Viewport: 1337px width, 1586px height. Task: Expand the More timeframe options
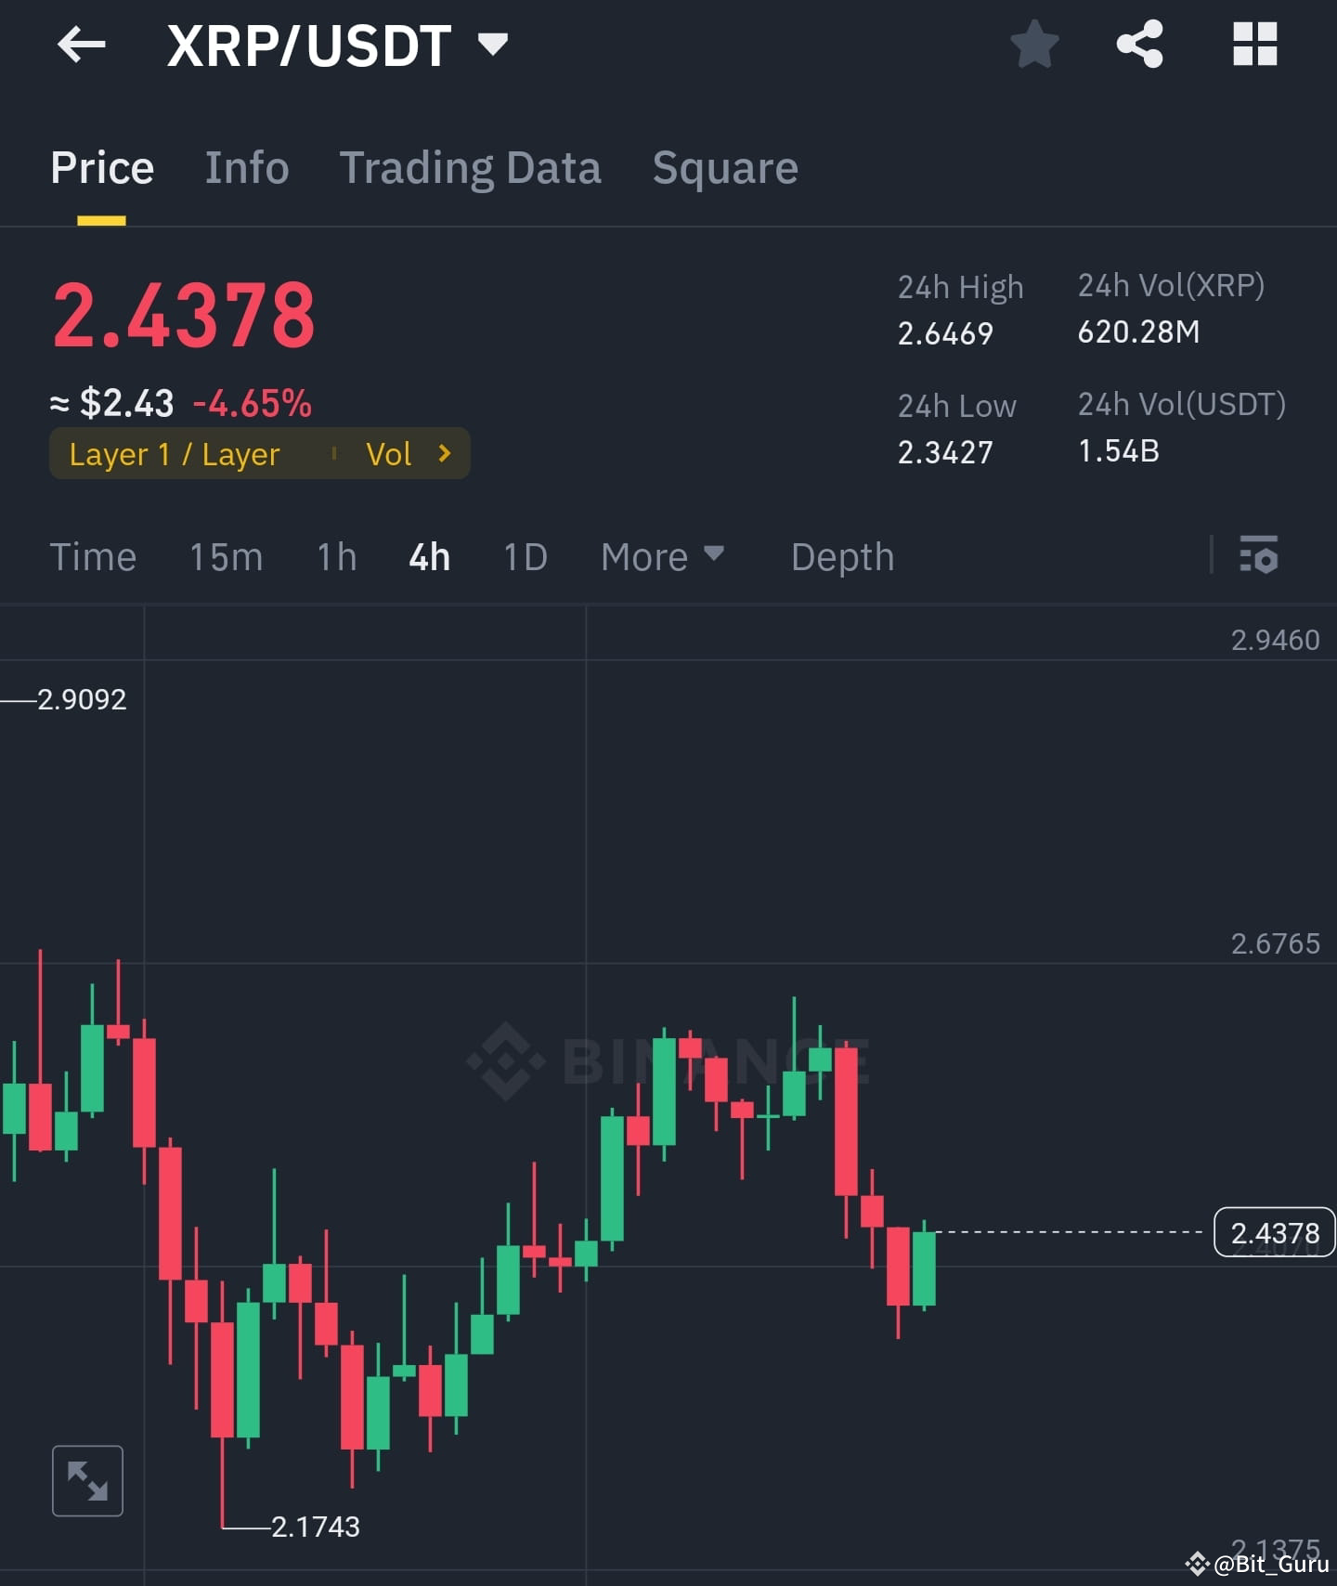(662, 556)
